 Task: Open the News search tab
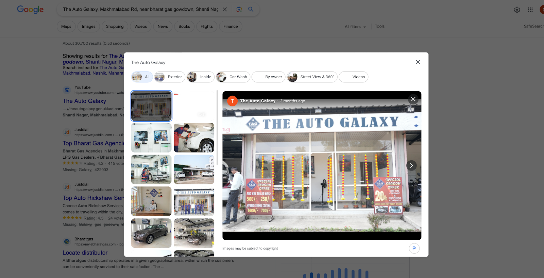pyautogui.click(x=163, y=26)
